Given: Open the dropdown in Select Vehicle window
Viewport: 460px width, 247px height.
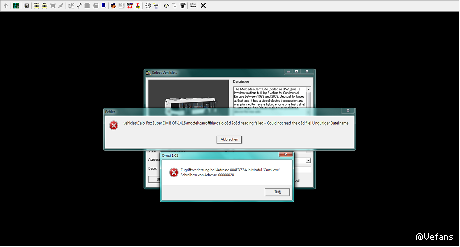Looking at the screenshot, I should click(x=308, y=161).
